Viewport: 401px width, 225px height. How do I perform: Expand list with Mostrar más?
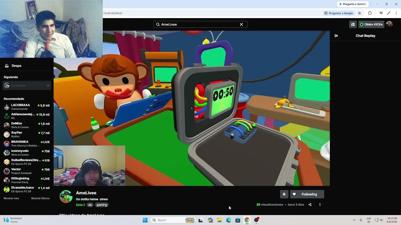(11, 198)
